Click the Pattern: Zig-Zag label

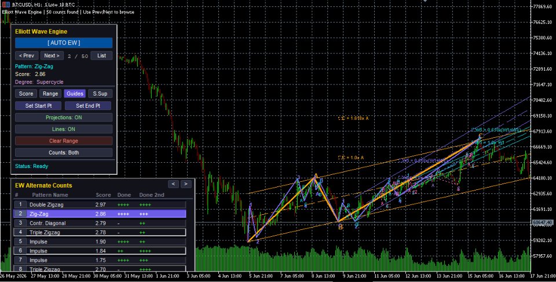34,67
